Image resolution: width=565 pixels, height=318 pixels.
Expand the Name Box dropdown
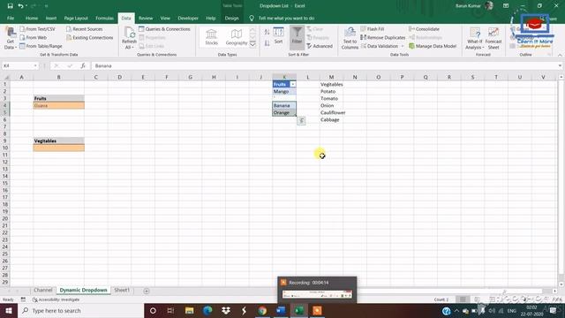[35, 65]
